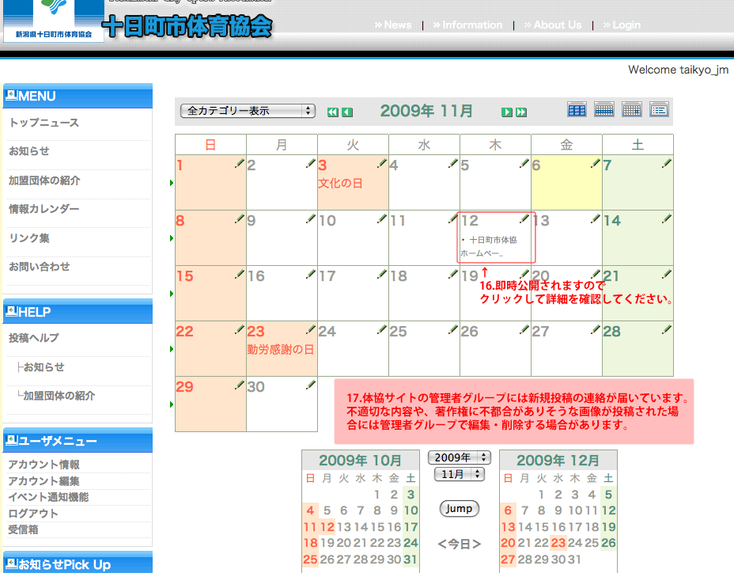The height and width of the screenshot is (573, 734).
Task: Click green week arrow beside November 15
Action: coord(172,294)
